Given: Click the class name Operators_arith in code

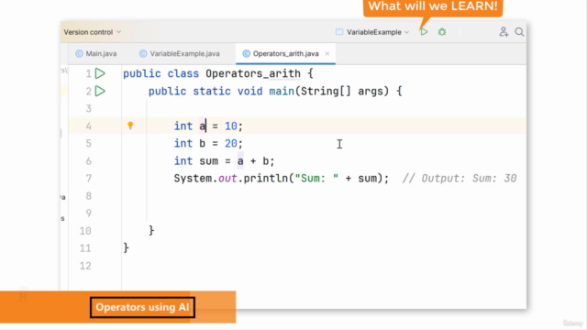Looking at the screenshot, I should [253, 73].
